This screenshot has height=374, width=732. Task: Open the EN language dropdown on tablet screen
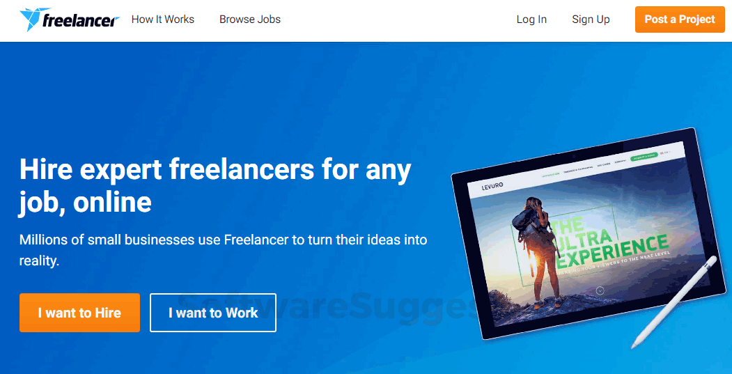coord(665,153)
